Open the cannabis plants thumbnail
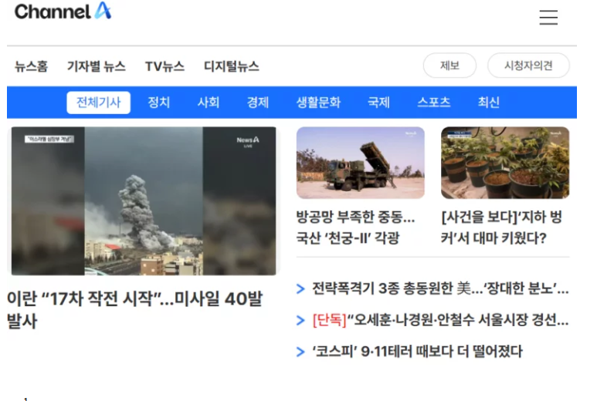This screenshot has width=614, height=401. pos(505,163)
